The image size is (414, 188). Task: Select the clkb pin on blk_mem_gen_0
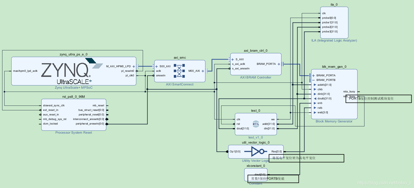pos(320,89)
